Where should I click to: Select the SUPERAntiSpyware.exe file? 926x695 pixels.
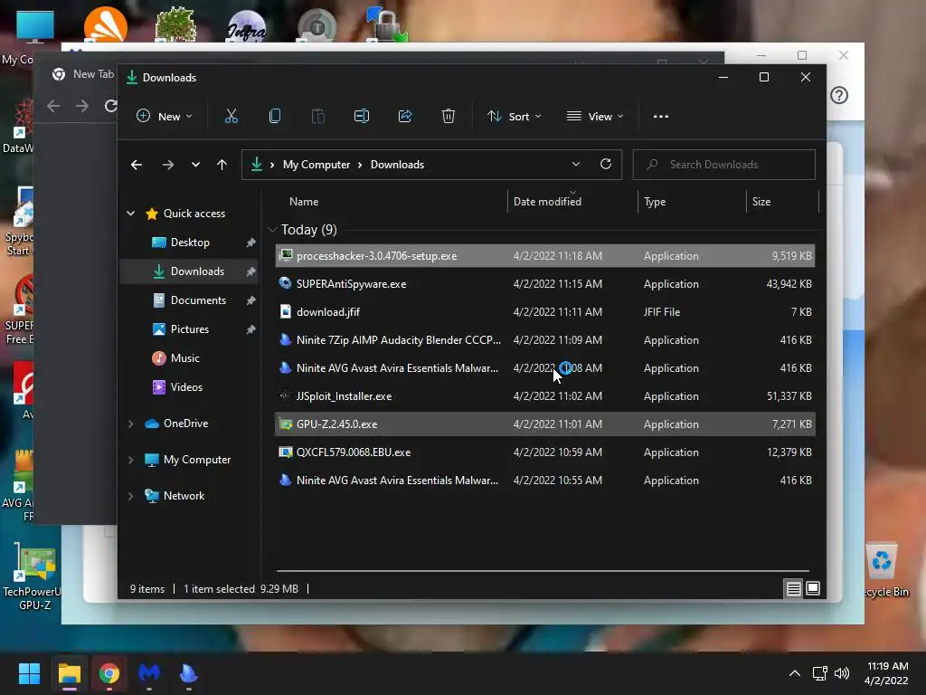pyautogui.click(x=545, y=283)
